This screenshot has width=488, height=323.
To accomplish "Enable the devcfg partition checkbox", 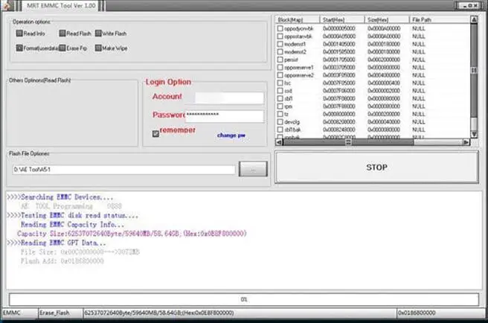I will click(x=280, y=122).
